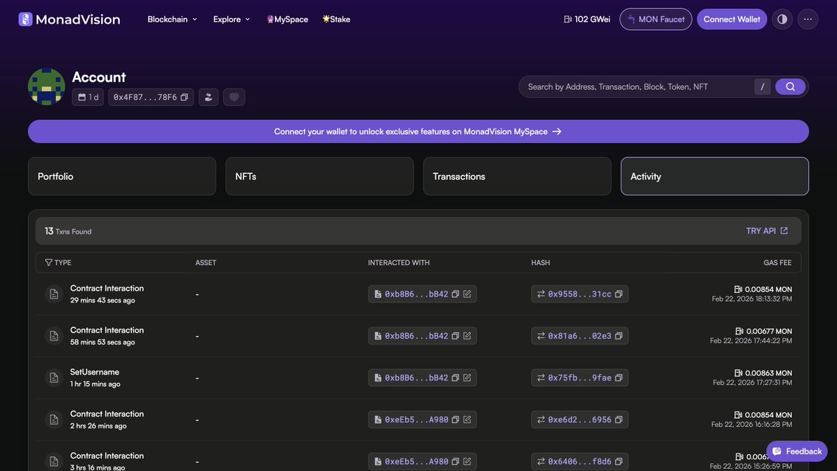Click the edit-tag icon in the 0x9558 row

(x=467, y=294)
